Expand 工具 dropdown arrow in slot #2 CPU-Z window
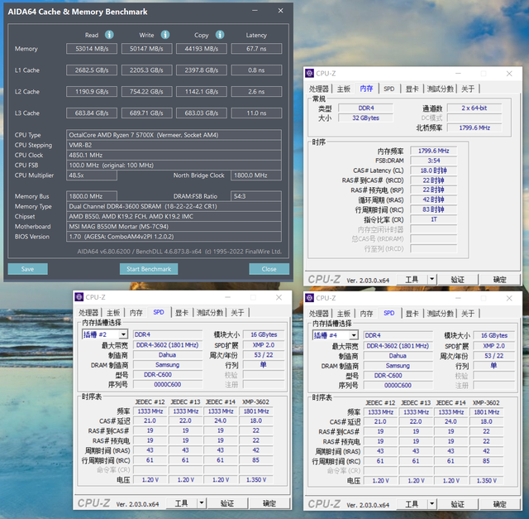Screen dimensions: 529x519 [203, 503]
